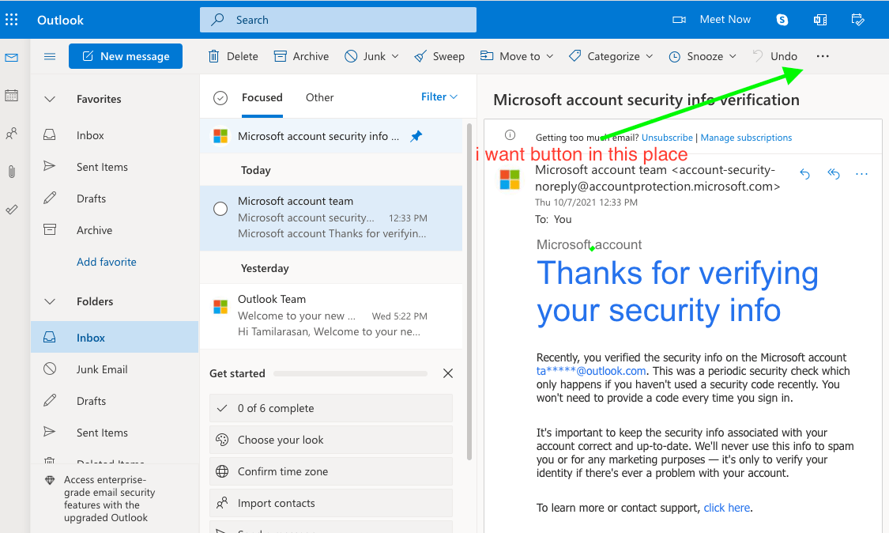The width and height of the screenshot is (889, 533).
Task: Open a New message
Action: [125, 56]
